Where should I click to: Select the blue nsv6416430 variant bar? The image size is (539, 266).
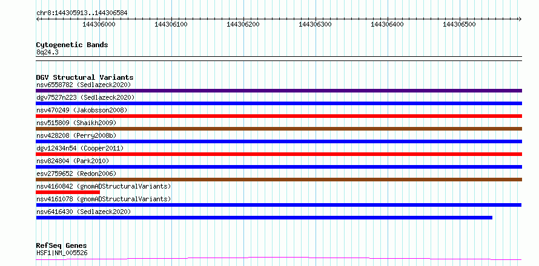(x=264, y=218)
